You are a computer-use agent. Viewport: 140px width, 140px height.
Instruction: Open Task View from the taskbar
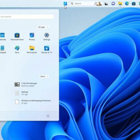(x=106, y=4)
